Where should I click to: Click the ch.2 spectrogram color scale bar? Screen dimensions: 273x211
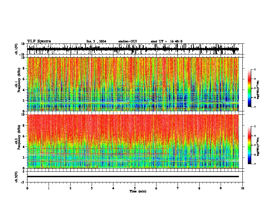click(249, 145)
